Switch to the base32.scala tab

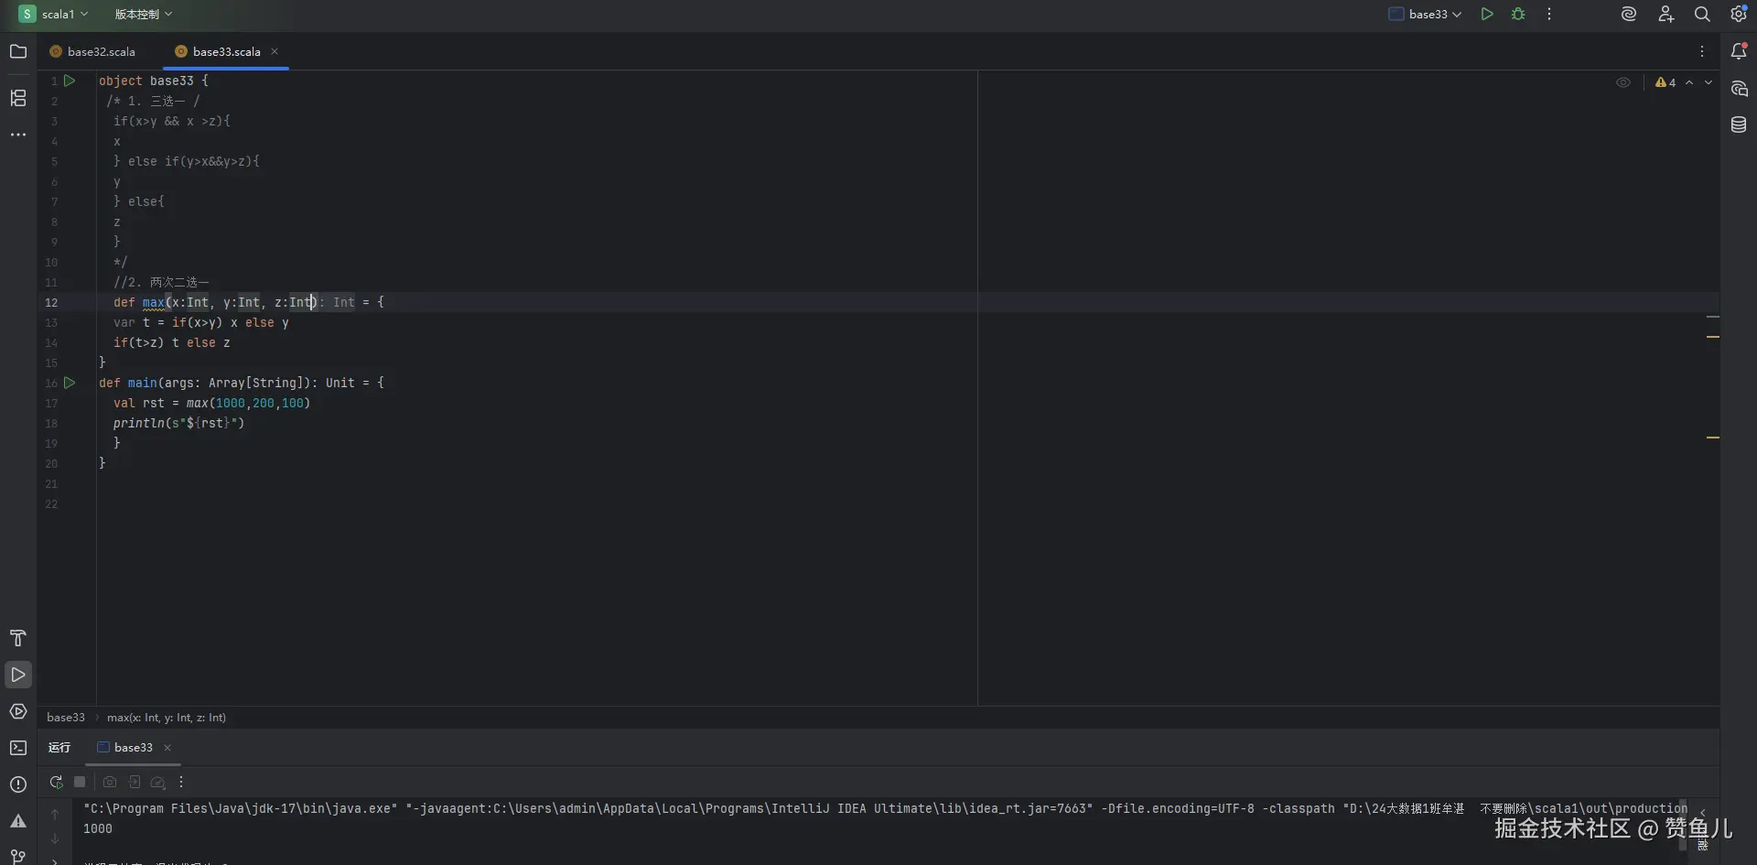pos(101,51)
